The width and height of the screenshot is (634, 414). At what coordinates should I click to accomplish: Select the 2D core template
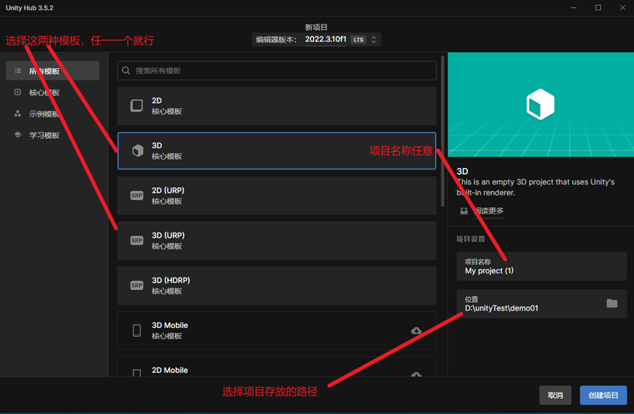(277, 106)
